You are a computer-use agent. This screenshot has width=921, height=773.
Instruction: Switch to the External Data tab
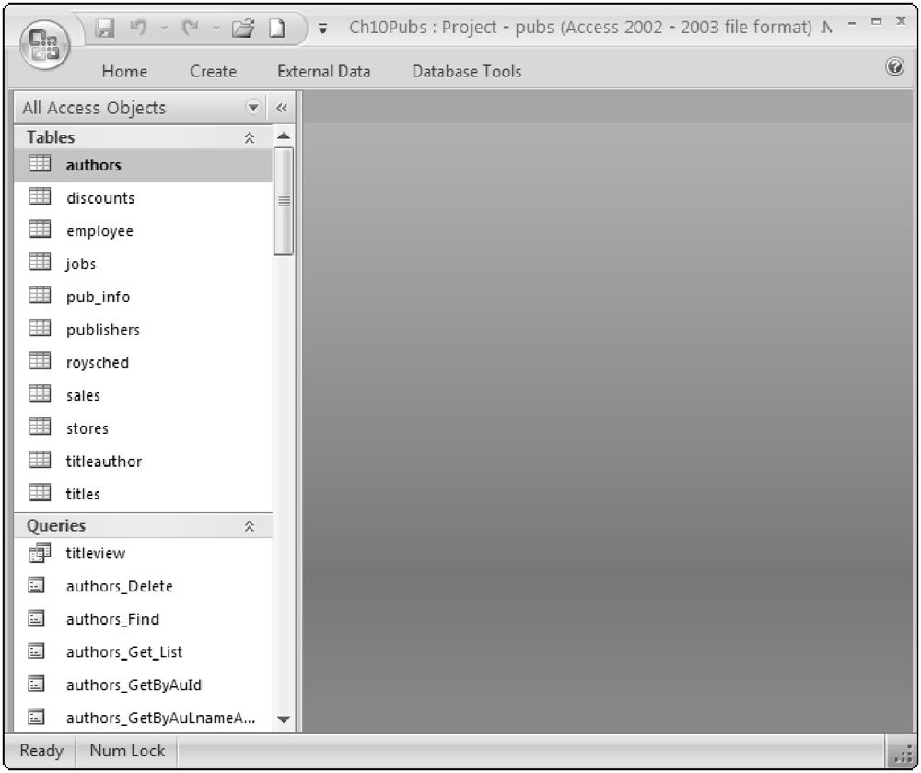pyautogui.click(x=323, y=71)
